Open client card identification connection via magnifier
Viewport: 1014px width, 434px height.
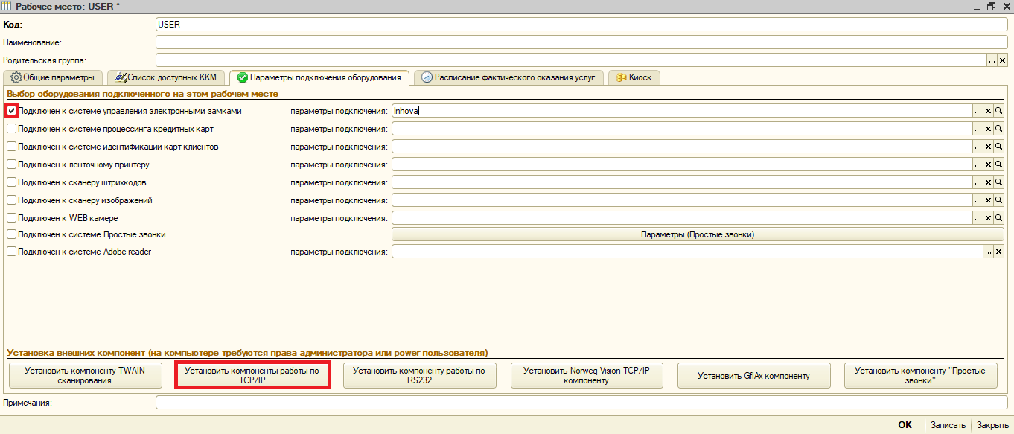(999, 147)
